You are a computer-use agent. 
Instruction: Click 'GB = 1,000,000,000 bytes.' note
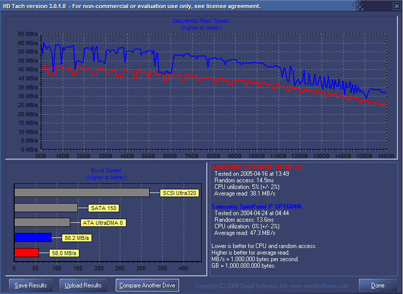pos(243,266)
